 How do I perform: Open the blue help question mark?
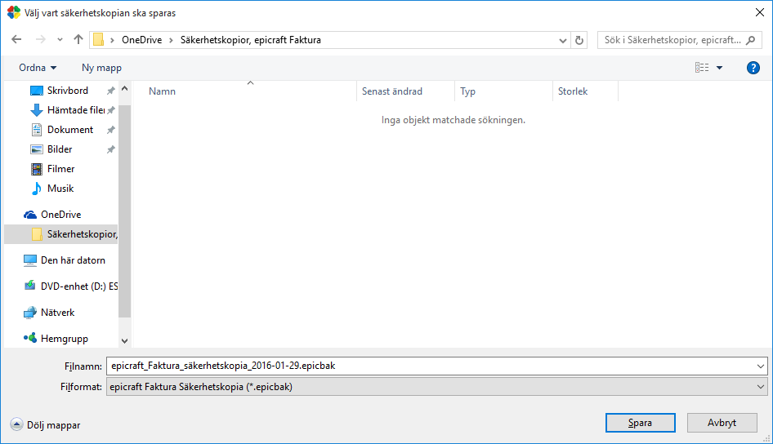pyautogui.click(x=753, y=68)
